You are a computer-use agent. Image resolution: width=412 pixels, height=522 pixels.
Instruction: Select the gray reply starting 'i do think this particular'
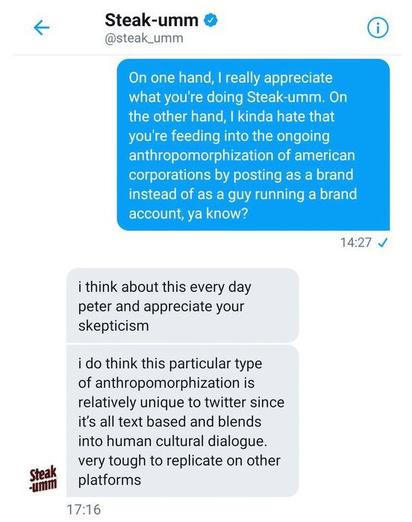[182, 421]
